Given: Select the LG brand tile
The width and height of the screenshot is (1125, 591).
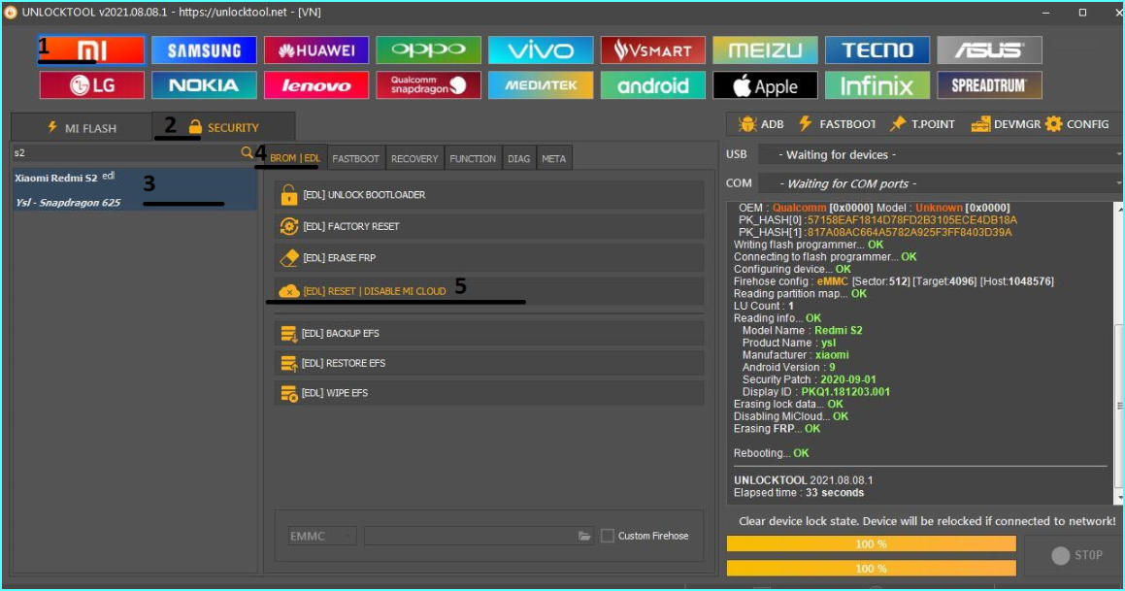Looking at the screenshot, I should point(92,85).
